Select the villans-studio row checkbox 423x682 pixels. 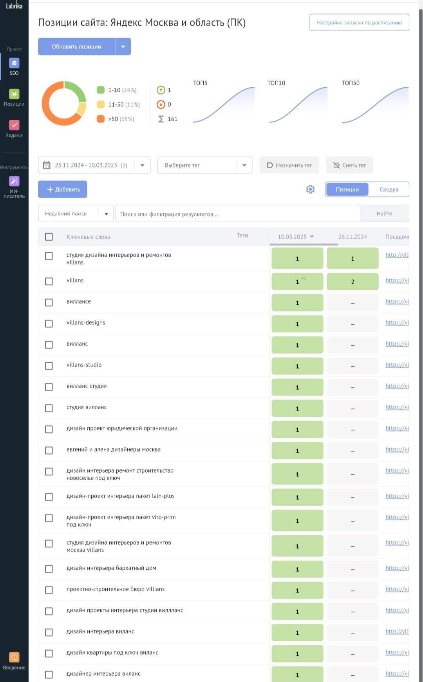click(49, 366)
